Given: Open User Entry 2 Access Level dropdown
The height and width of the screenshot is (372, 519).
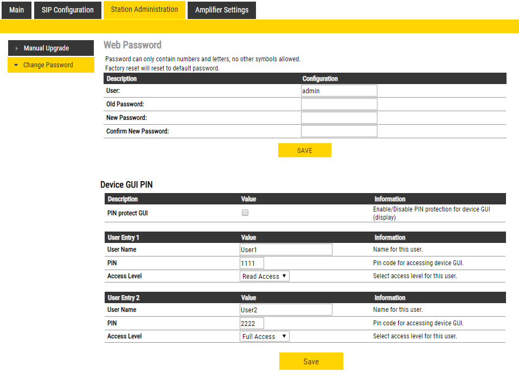Looking at the screenshot, I should pyautogui.click(x=265, y=336).
